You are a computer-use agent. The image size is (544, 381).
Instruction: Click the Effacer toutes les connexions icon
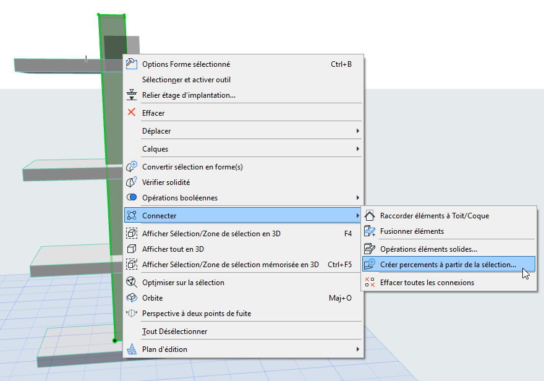[370, 282]
